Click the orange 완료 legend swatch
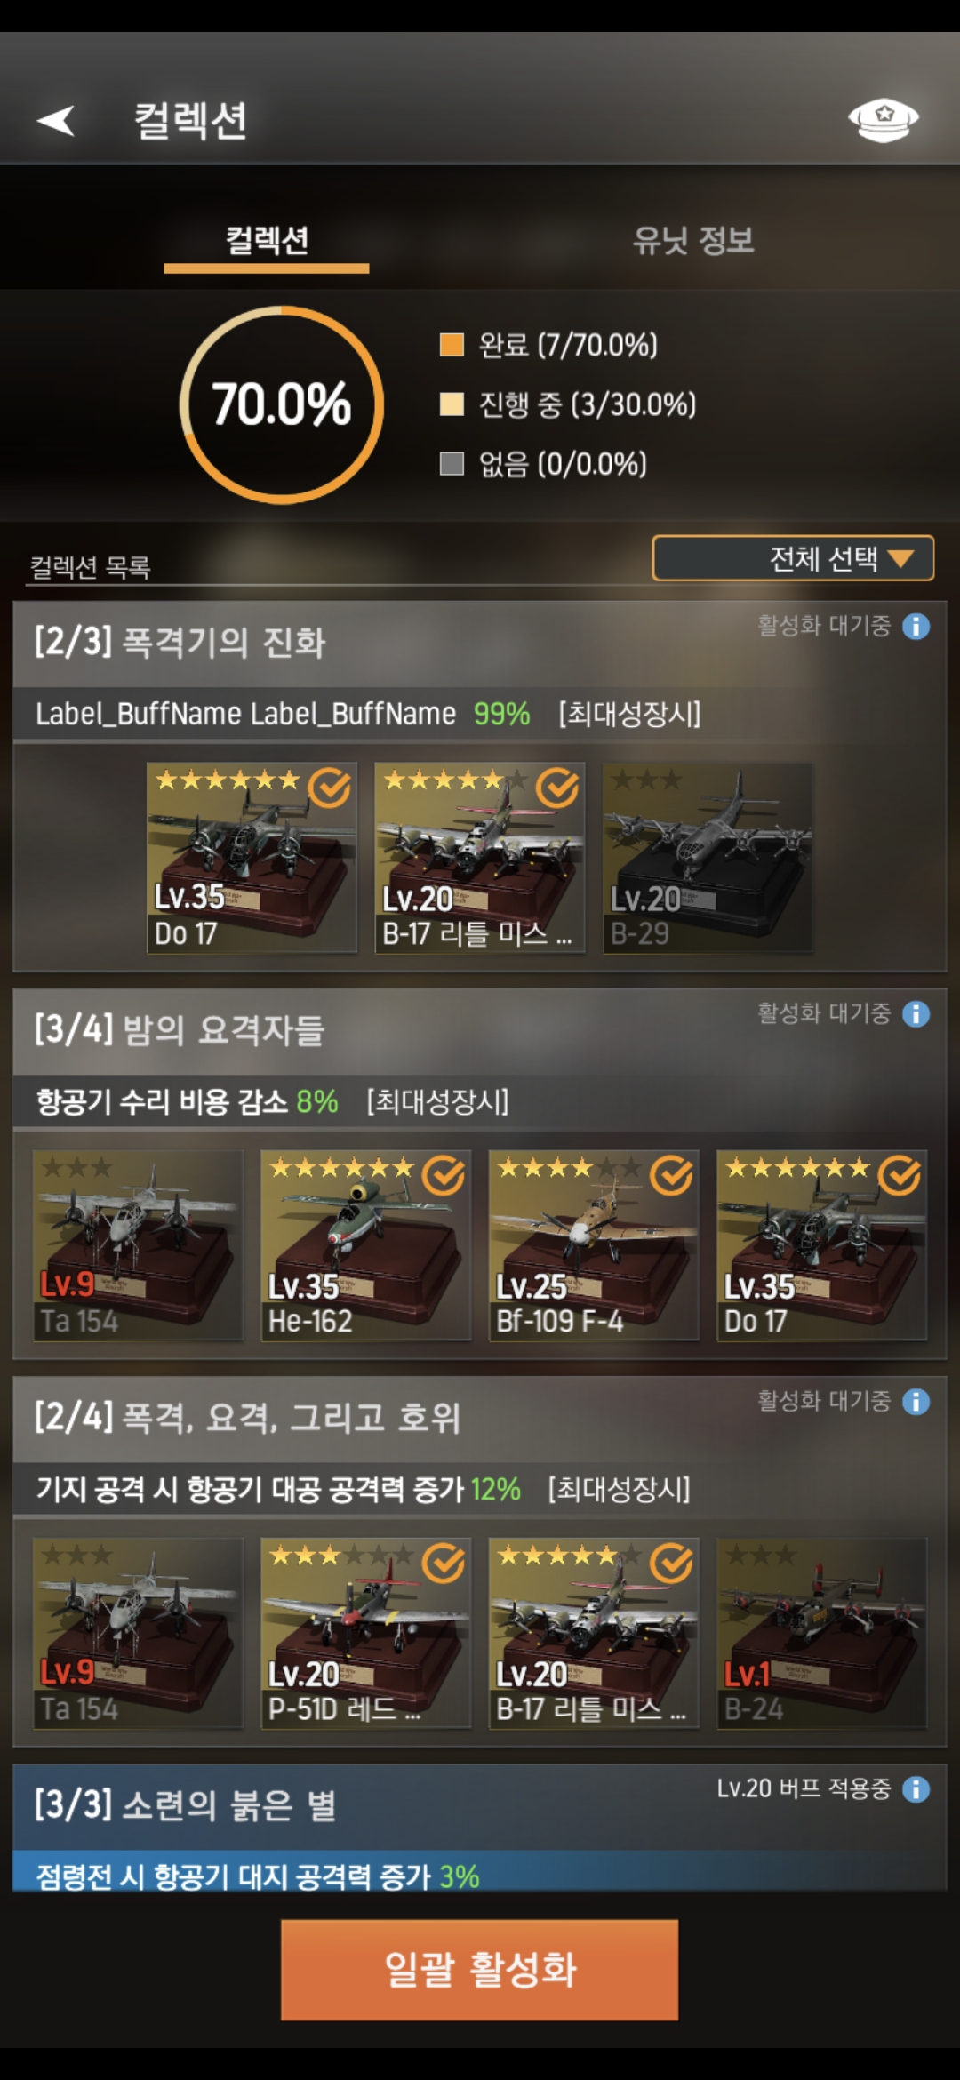 coord(452,345)
